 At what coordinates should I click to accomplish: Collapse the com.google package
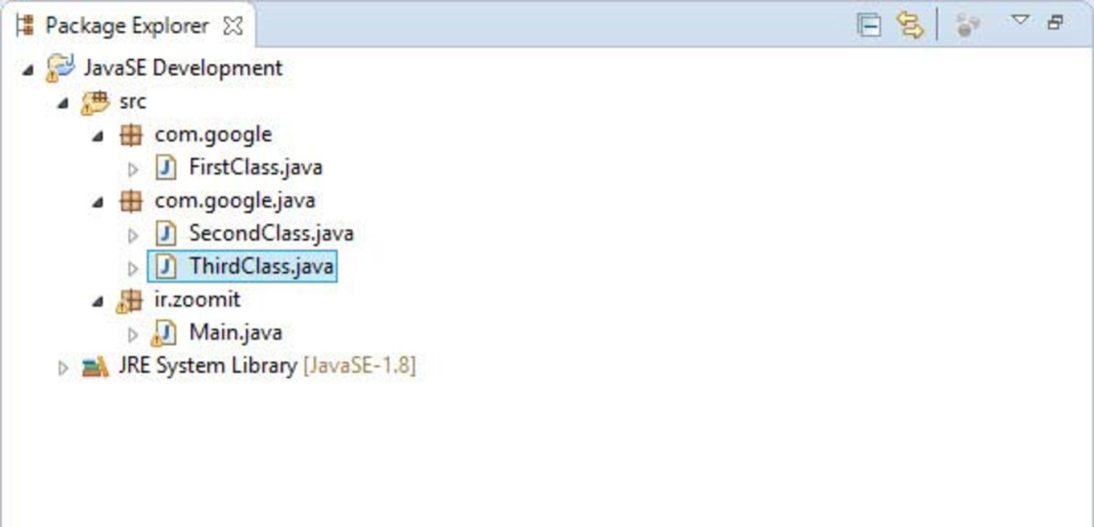[x=98, y=136]
